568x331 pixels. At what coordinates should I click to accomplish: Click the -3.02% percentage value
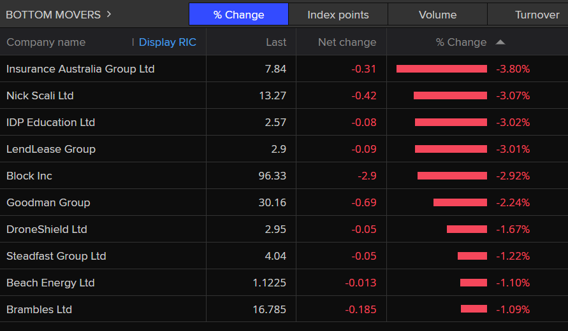pos(513,122)
